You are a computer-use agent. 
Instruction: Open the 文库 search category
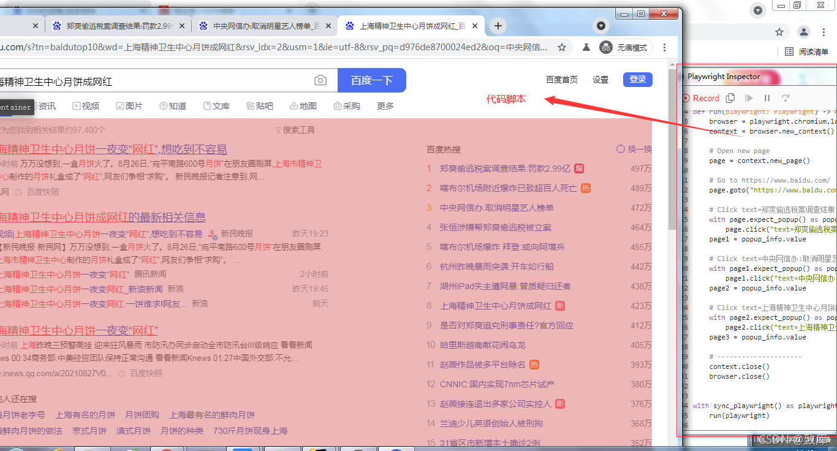[x=216, y=106]
